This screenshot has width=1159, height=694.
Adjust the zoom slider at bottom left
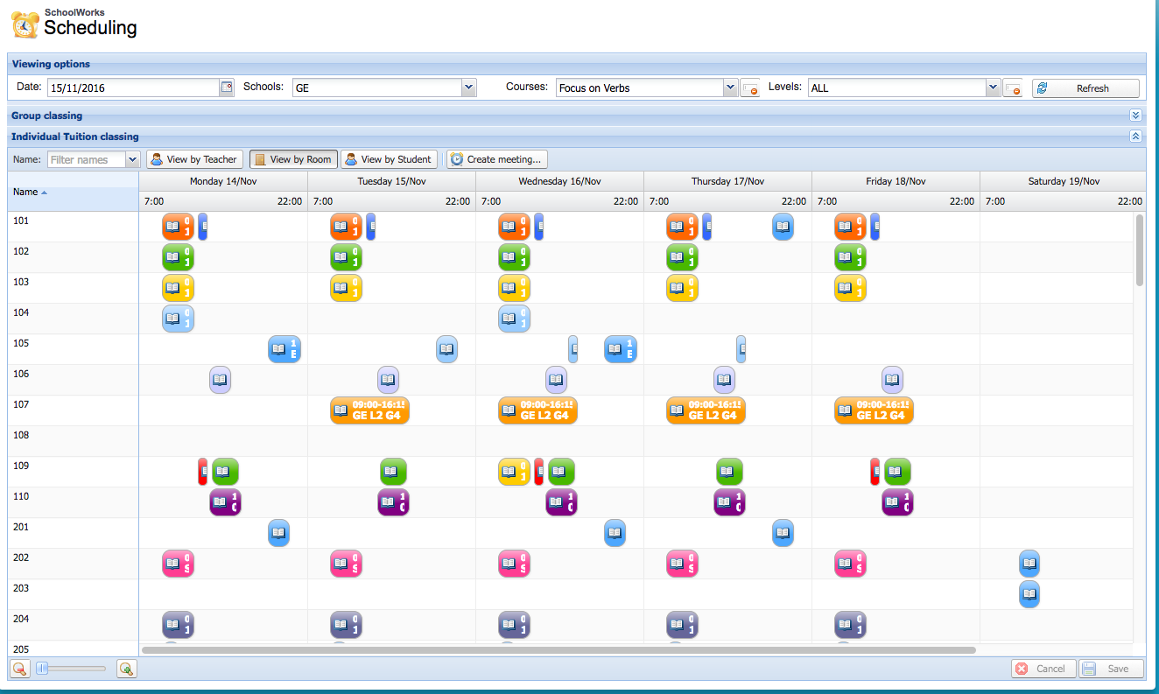coord(68,668)
